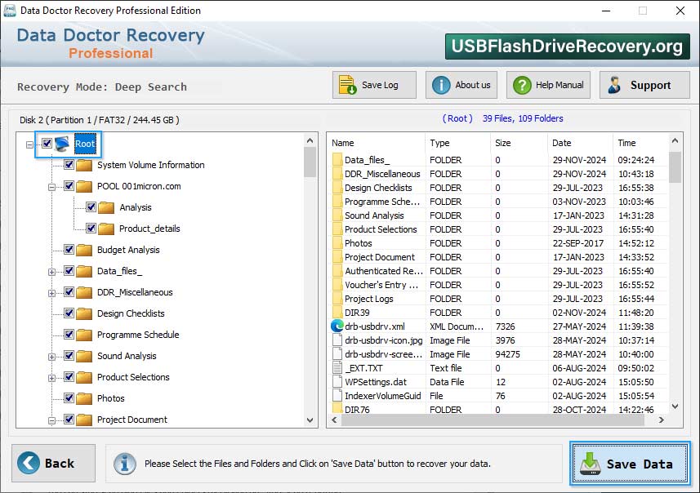Uncheck the Product_details checkbox
Viewport: 700px width, 493px height.
tap(91, 228)
